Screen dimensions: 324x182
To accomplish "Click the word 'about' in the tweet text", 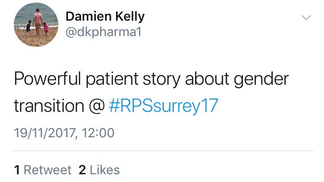I will click(207, 79).
